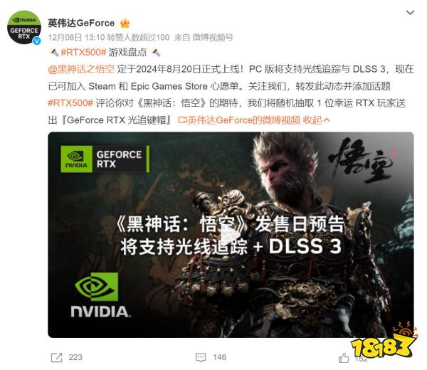Click the 146 comment count
Image resolution: width=427 pixels, height=370 pixels.
coord(219,357)
